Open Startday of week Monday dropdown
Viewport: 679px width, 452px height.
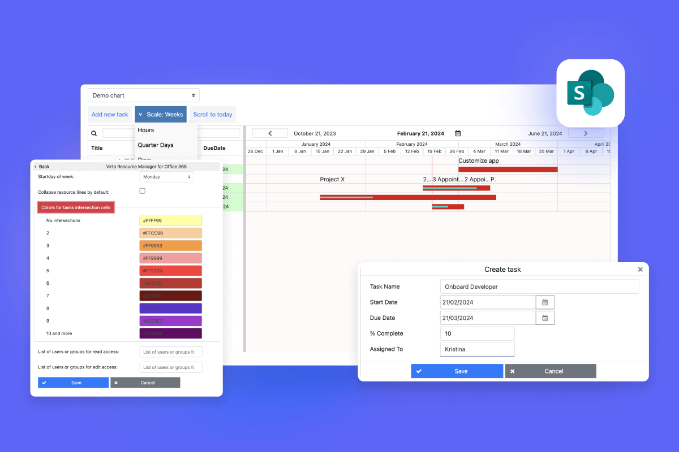pyautogui.click(x=166, y=177)
